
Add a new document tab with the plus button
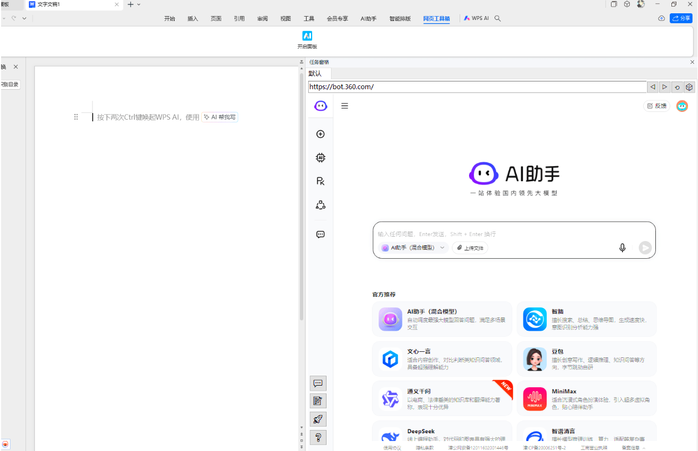[131, 4]
